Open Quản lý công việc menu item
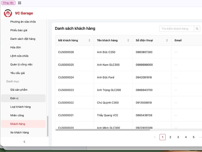This screenshot has width=202, height=152. pyautogui.click(x=21, y=65)
